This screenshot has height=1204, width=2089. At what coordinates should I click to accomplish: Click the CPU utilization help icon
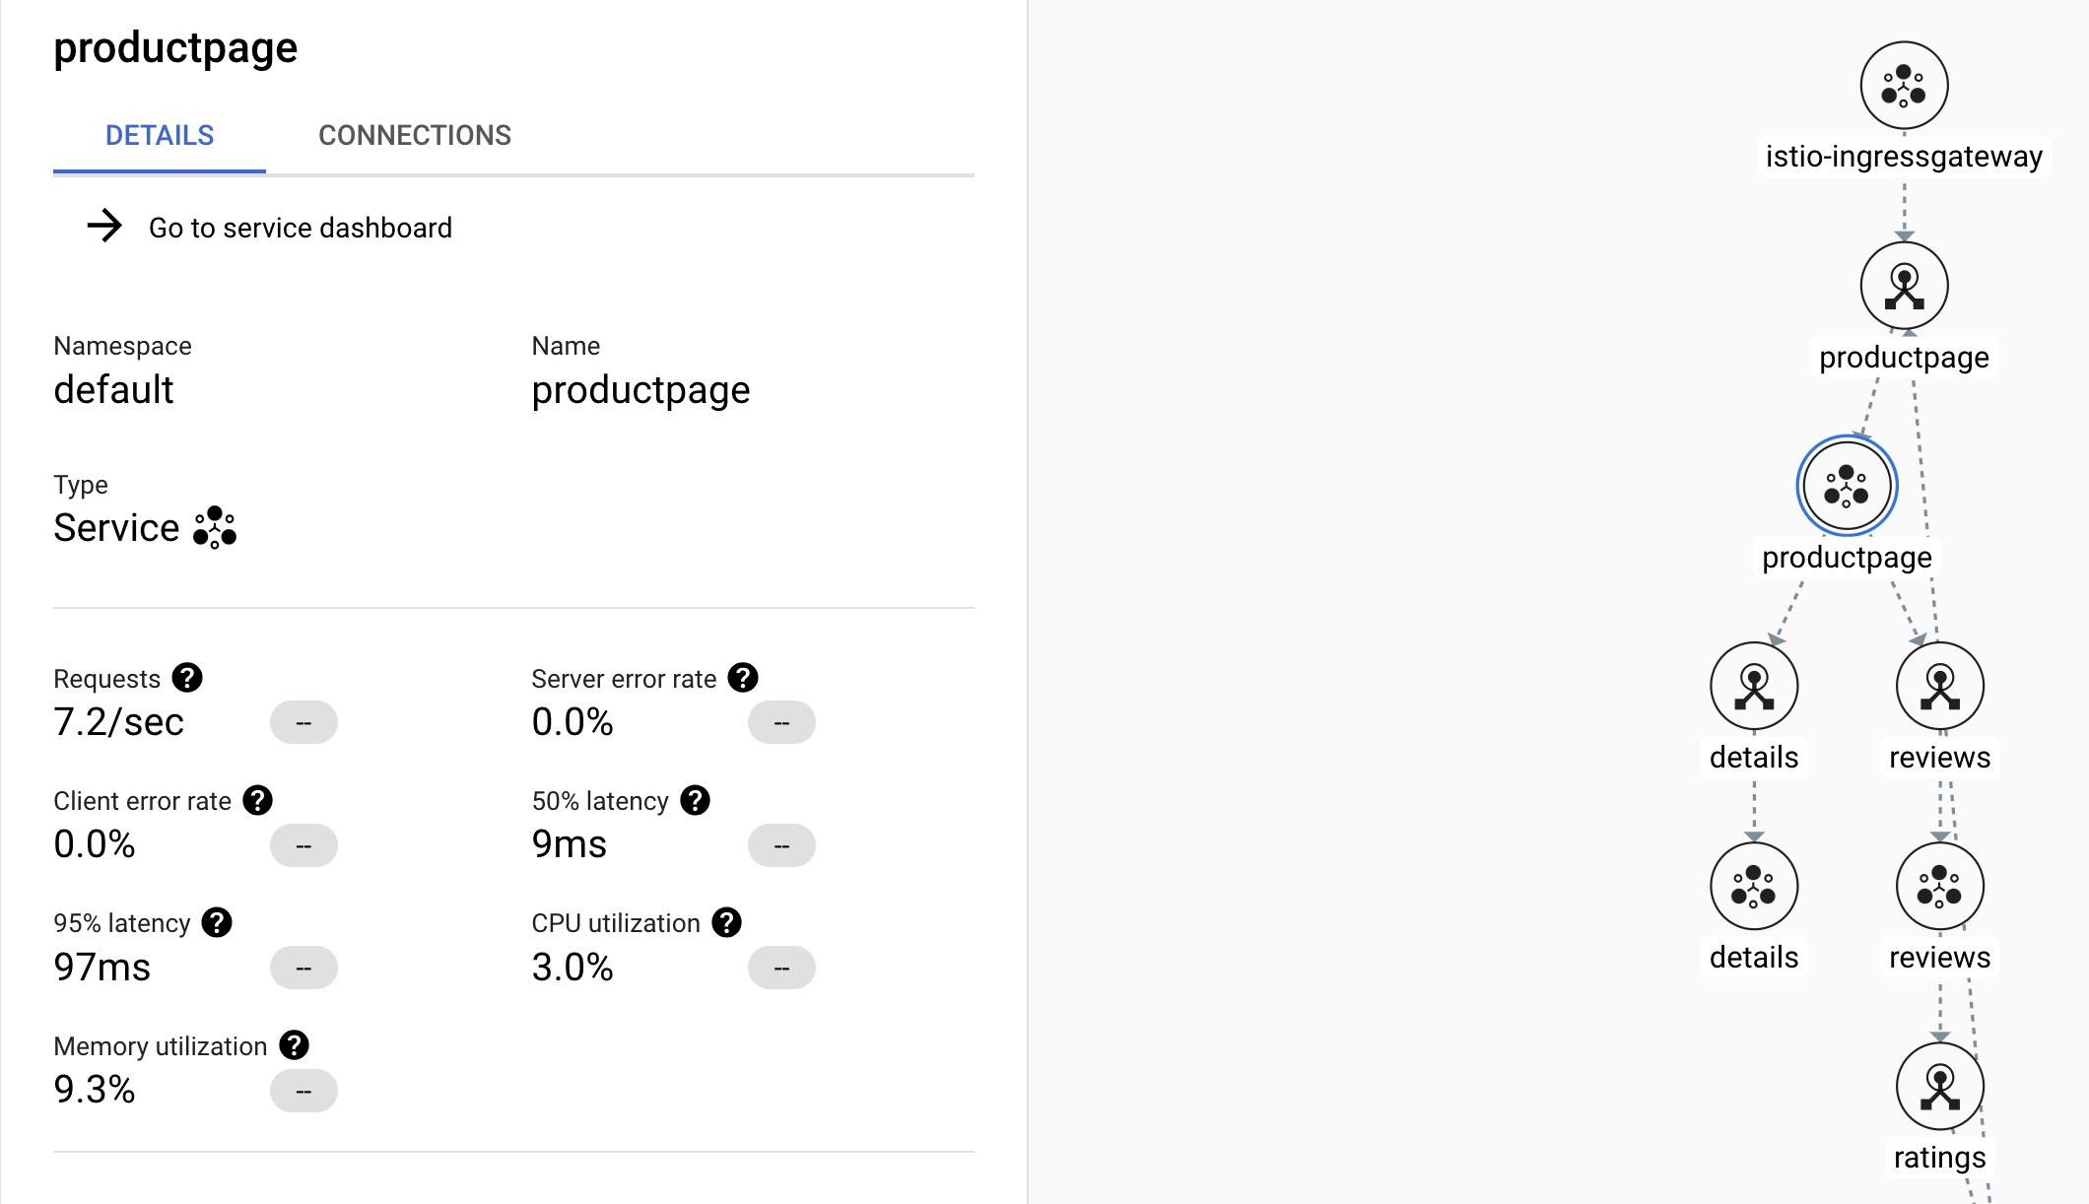pos(727,922)
